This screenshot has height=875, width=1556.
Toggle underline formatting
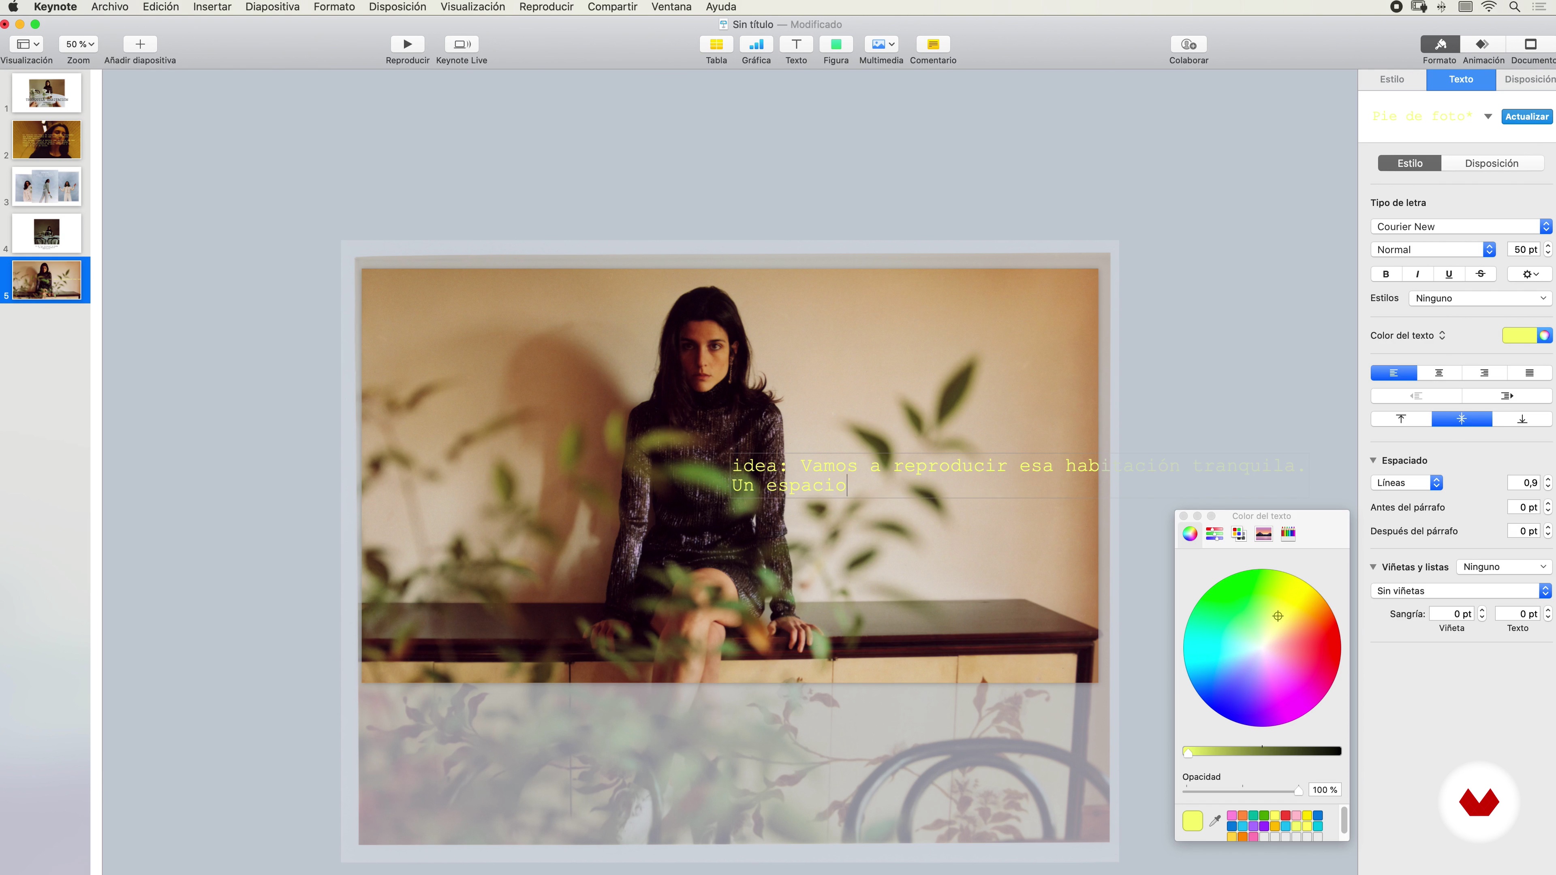click(x=1449, y=274)
